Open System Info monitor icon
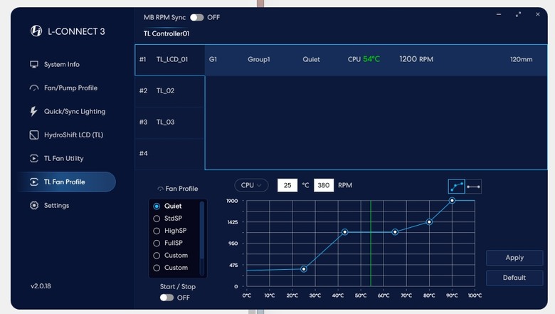 [34, 64]
